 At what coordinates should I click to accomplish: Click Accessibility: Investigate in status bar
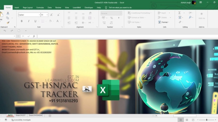21,120
